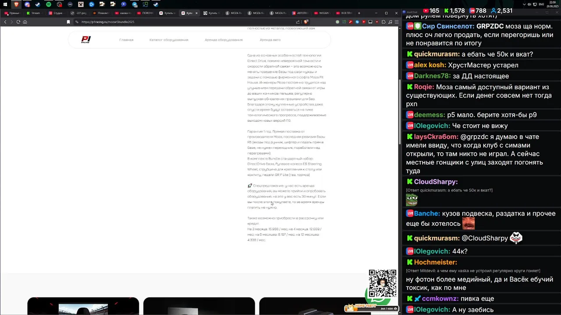Open the browser hamburger menu
561x315 pixels.
pos(396,22)
